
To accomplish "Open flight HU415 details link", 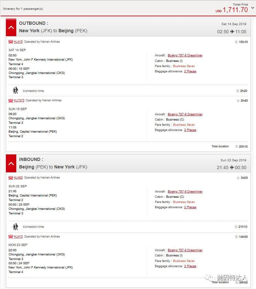I will tap(18, 237).
